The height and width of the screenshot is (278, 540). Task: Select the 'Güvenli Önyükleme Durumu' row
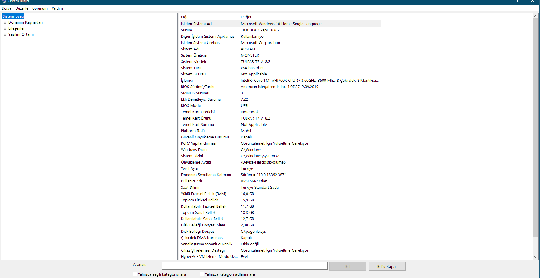(280, 137)
